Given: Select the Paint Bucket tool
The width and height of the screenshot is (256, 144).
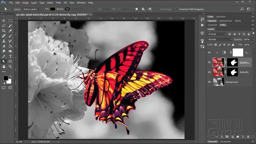Looking at the screenshot, I should tap(10, 46).
